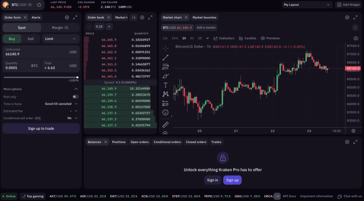This screenshot has width=364, height=201.
Task: Click Add a market button
Action: click(x=206, y=27)
